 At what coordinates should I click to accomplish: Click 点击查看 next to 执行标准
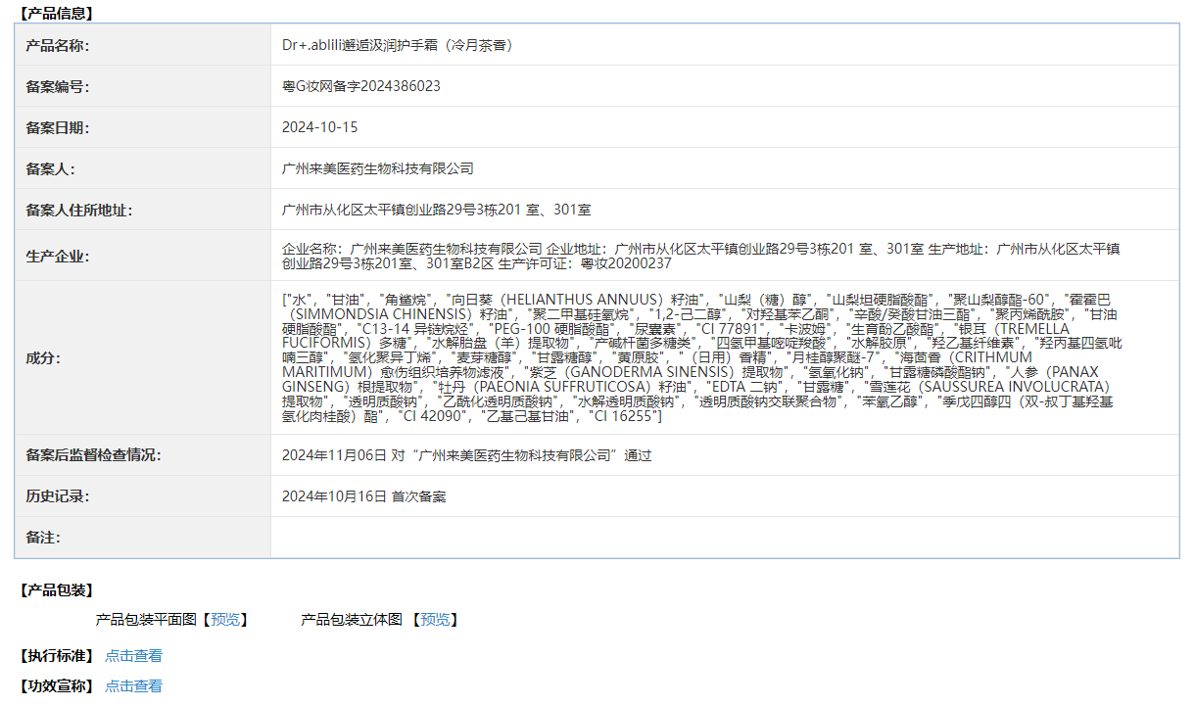tap(133, 656)
